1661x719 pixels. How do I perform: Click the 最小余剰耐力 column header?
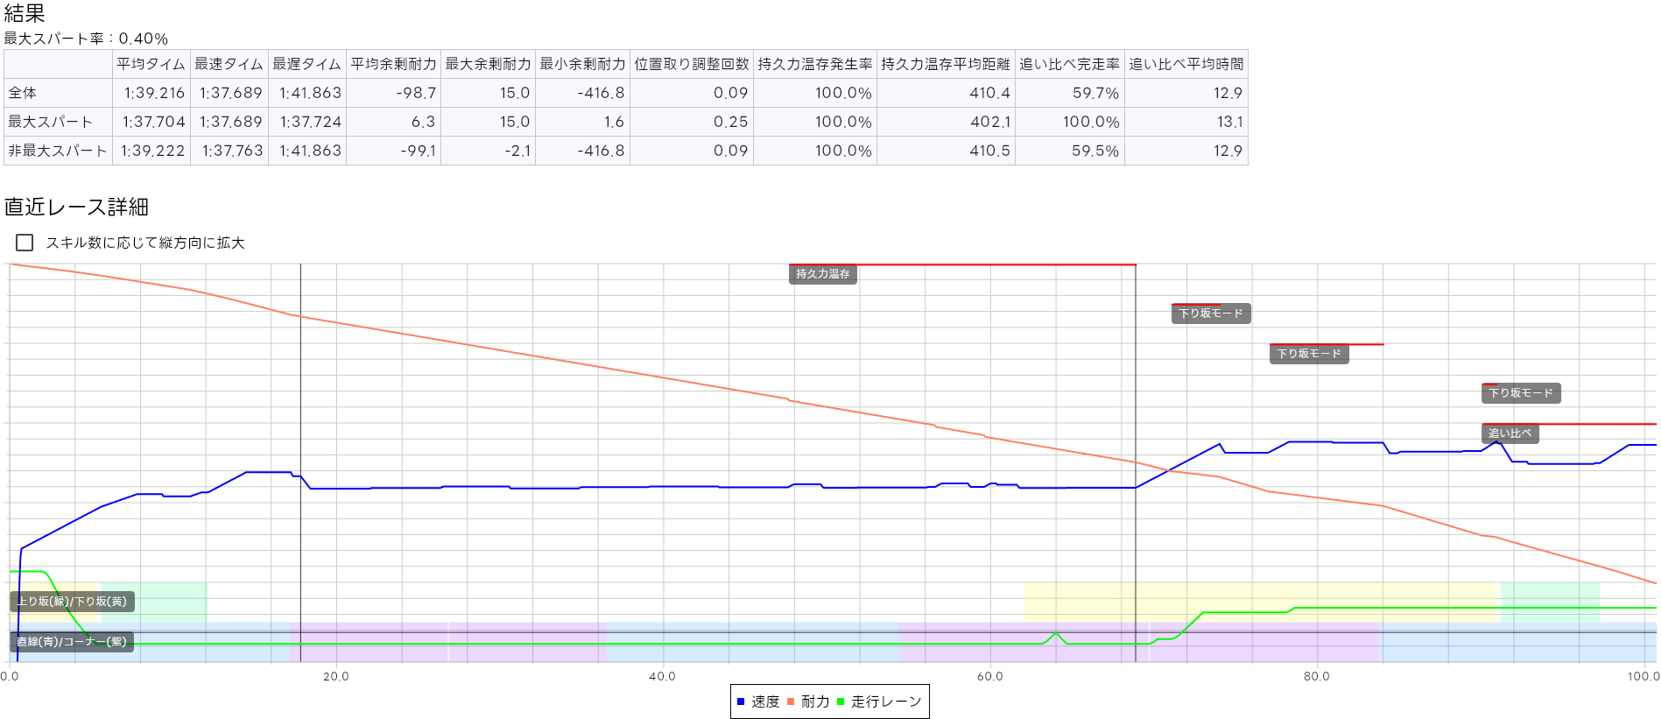(583, 64)
